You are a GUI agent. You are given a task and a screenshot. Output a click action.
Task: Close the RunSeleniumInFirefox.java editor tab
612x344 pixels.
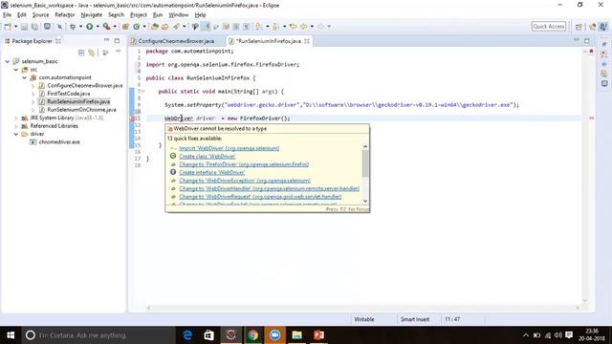pos(307,41)
